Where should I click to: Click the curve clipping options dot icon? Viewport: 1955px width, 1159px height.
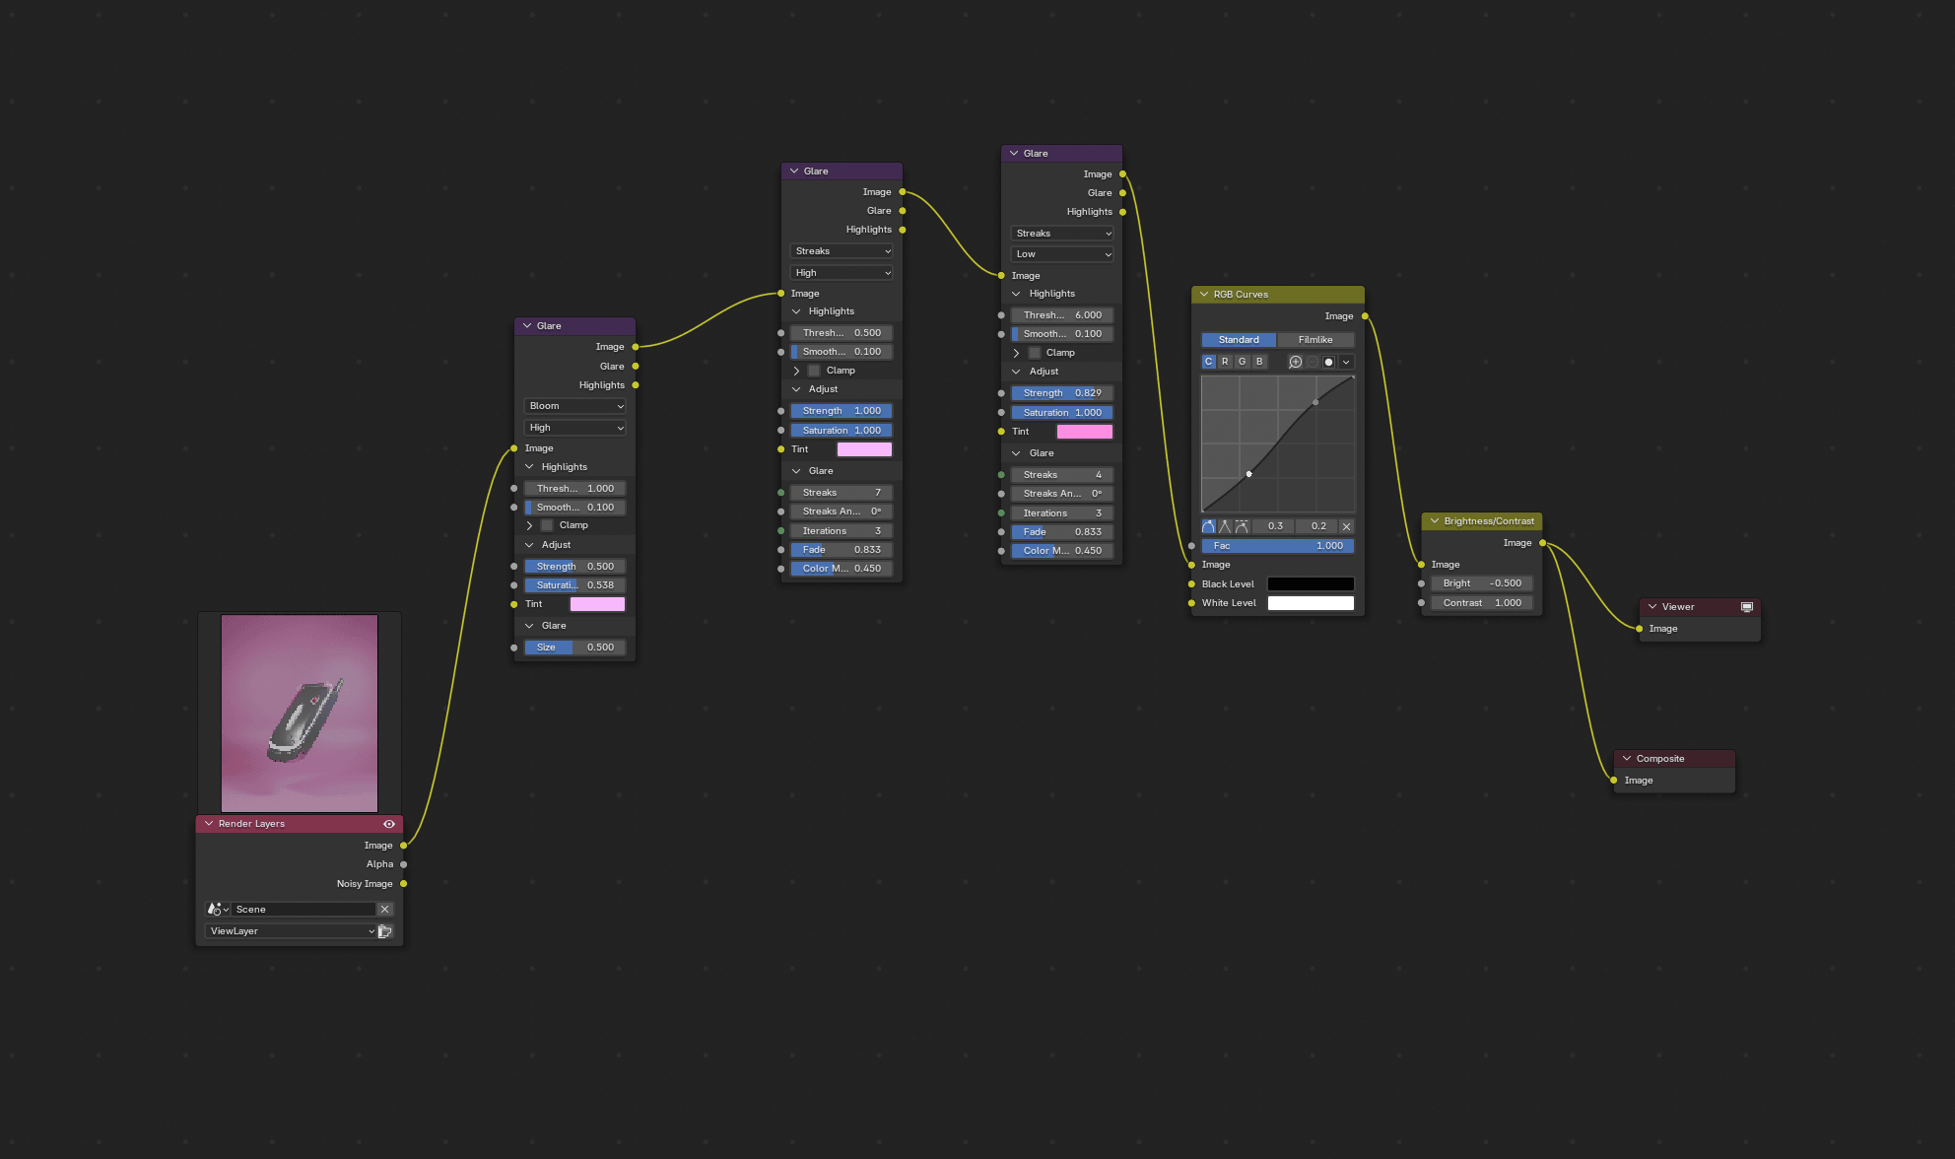pos(1328,362)
